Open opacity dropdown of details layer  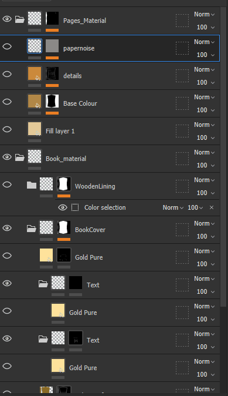pos(206,83)
